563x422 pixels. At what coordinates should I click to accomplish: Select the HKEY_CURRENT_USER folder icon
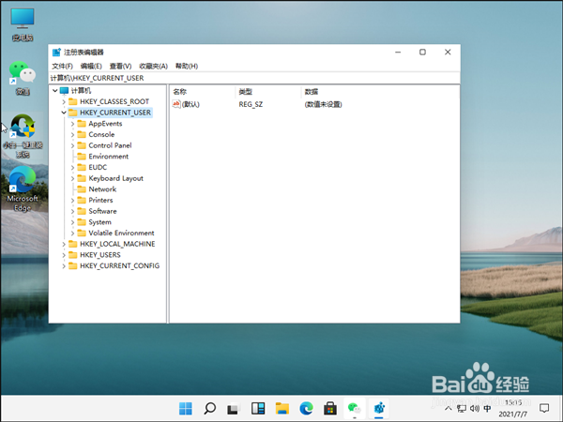click(73, 113)
